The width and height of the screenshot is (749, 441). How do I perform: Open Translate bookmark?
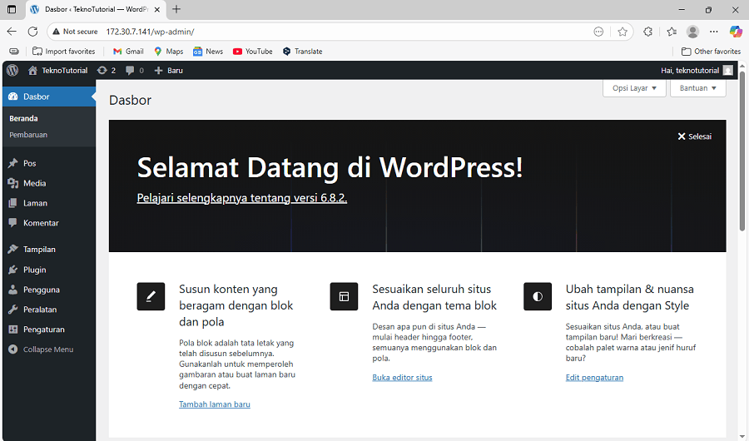[x=302, y=51]
